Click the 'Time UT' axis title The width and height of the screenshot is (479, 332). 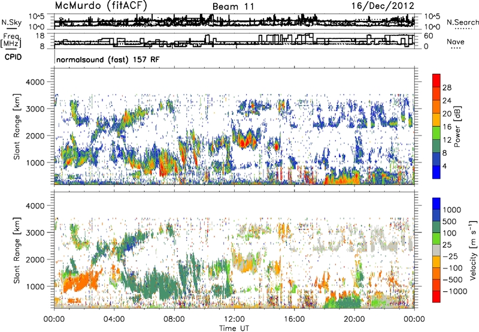[234, 328]
